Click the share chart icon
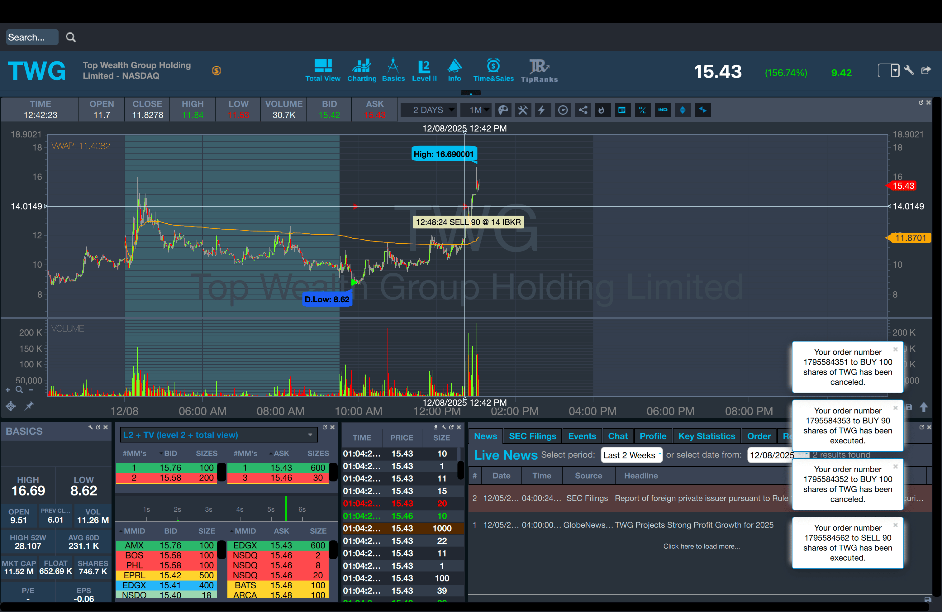This screenshot has height=612, width=942. pyautogui.click(x=583, y=110)
